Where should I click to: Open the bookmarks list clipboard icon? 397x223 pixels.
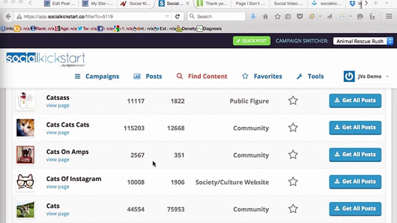pyautogui.click(x=288, y=16)
